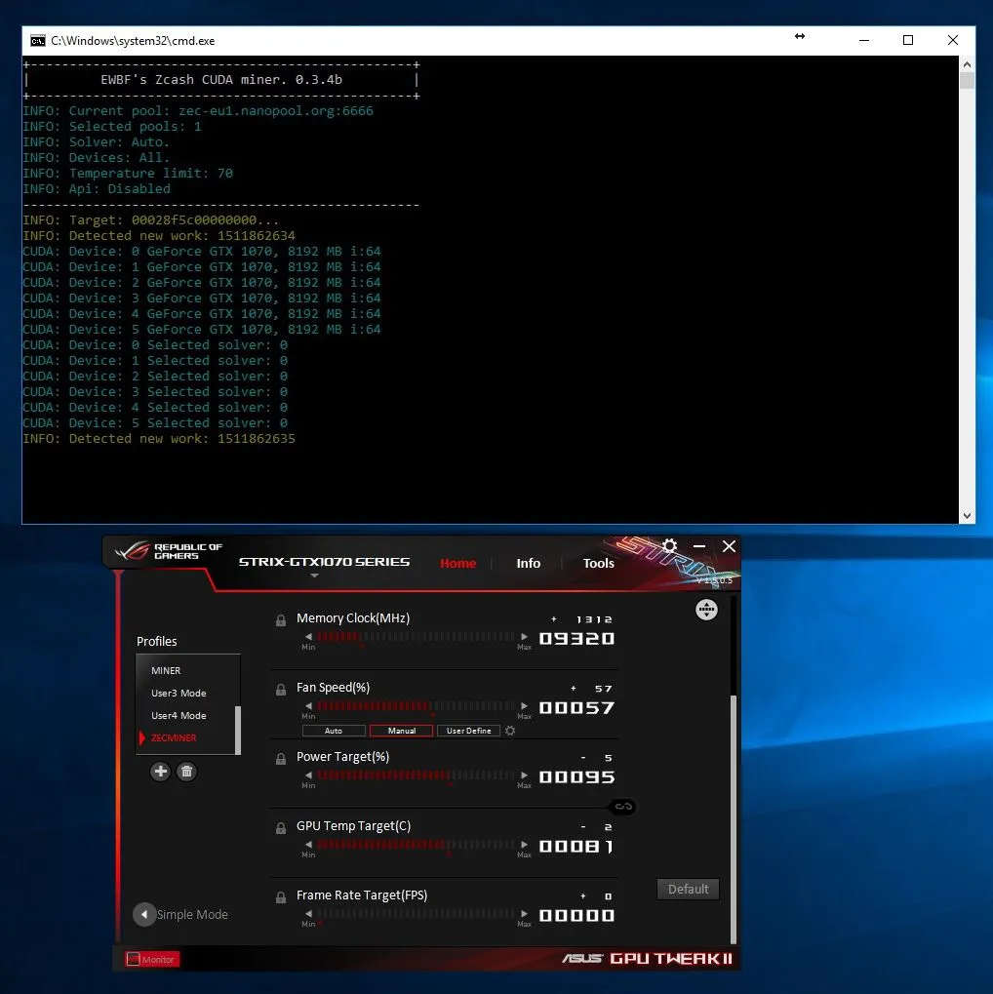Click the Fan Speed slider bar

[416, 705]
